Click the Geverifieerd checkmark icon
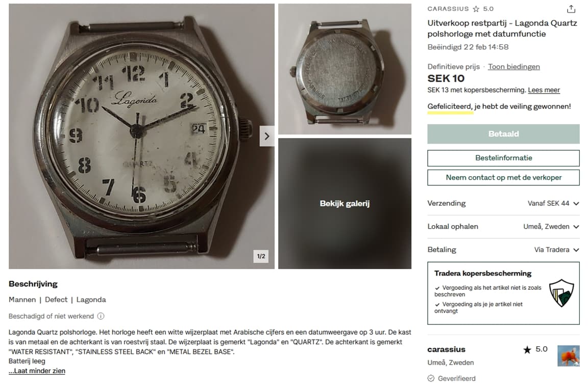Image resolution: width=588 pixels, height=385 pixels. (431, 378)
